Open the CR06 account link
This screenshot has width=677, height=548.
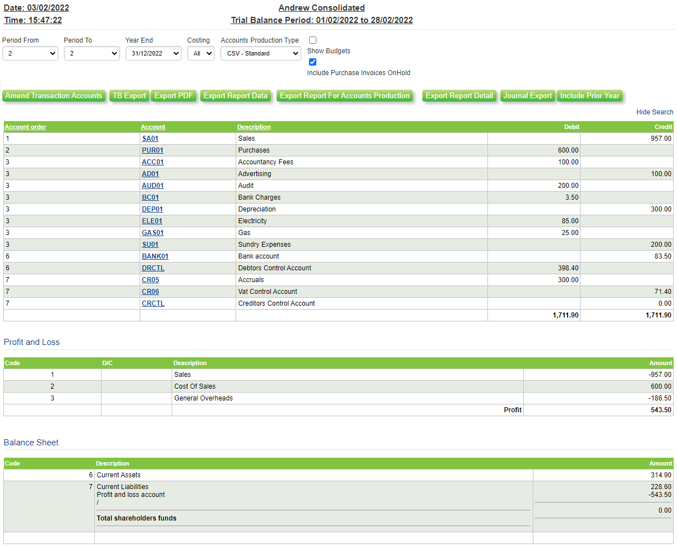[x=150, y=292]
